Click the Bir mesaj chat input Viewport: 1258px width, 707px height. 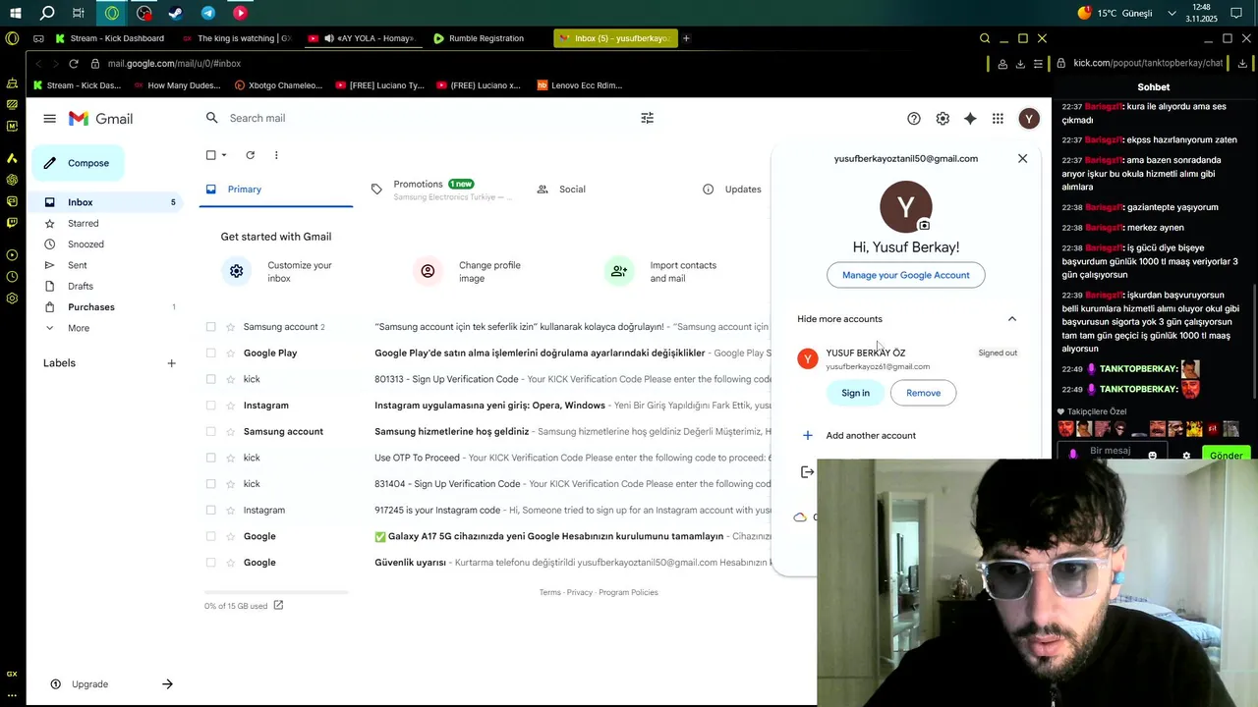(x=1111, y=452)
